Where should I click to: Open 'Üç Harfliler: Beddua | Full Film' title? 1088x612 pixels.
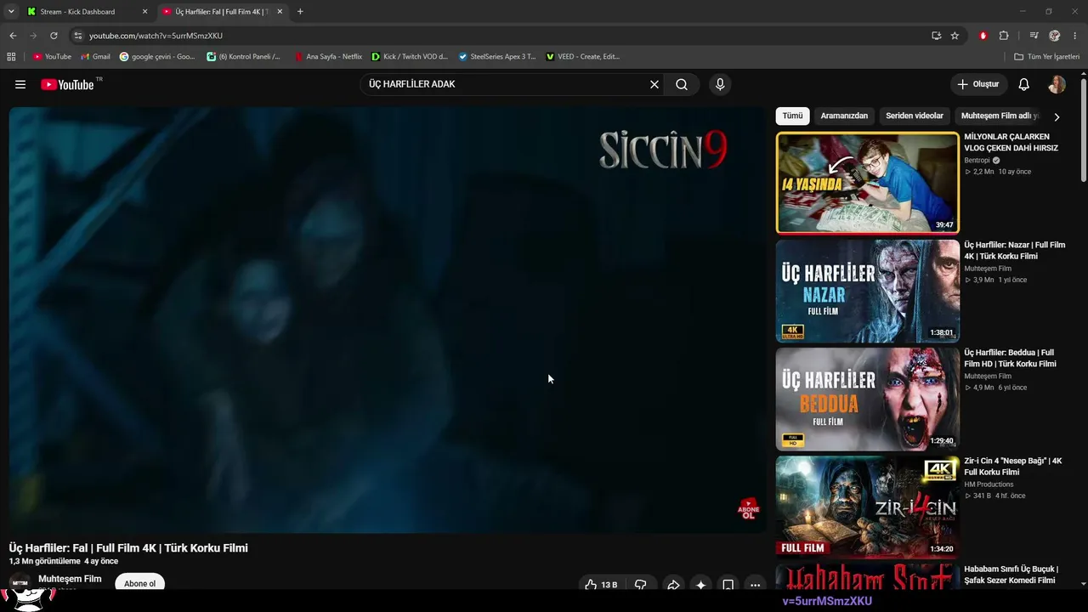[1011, 358]
